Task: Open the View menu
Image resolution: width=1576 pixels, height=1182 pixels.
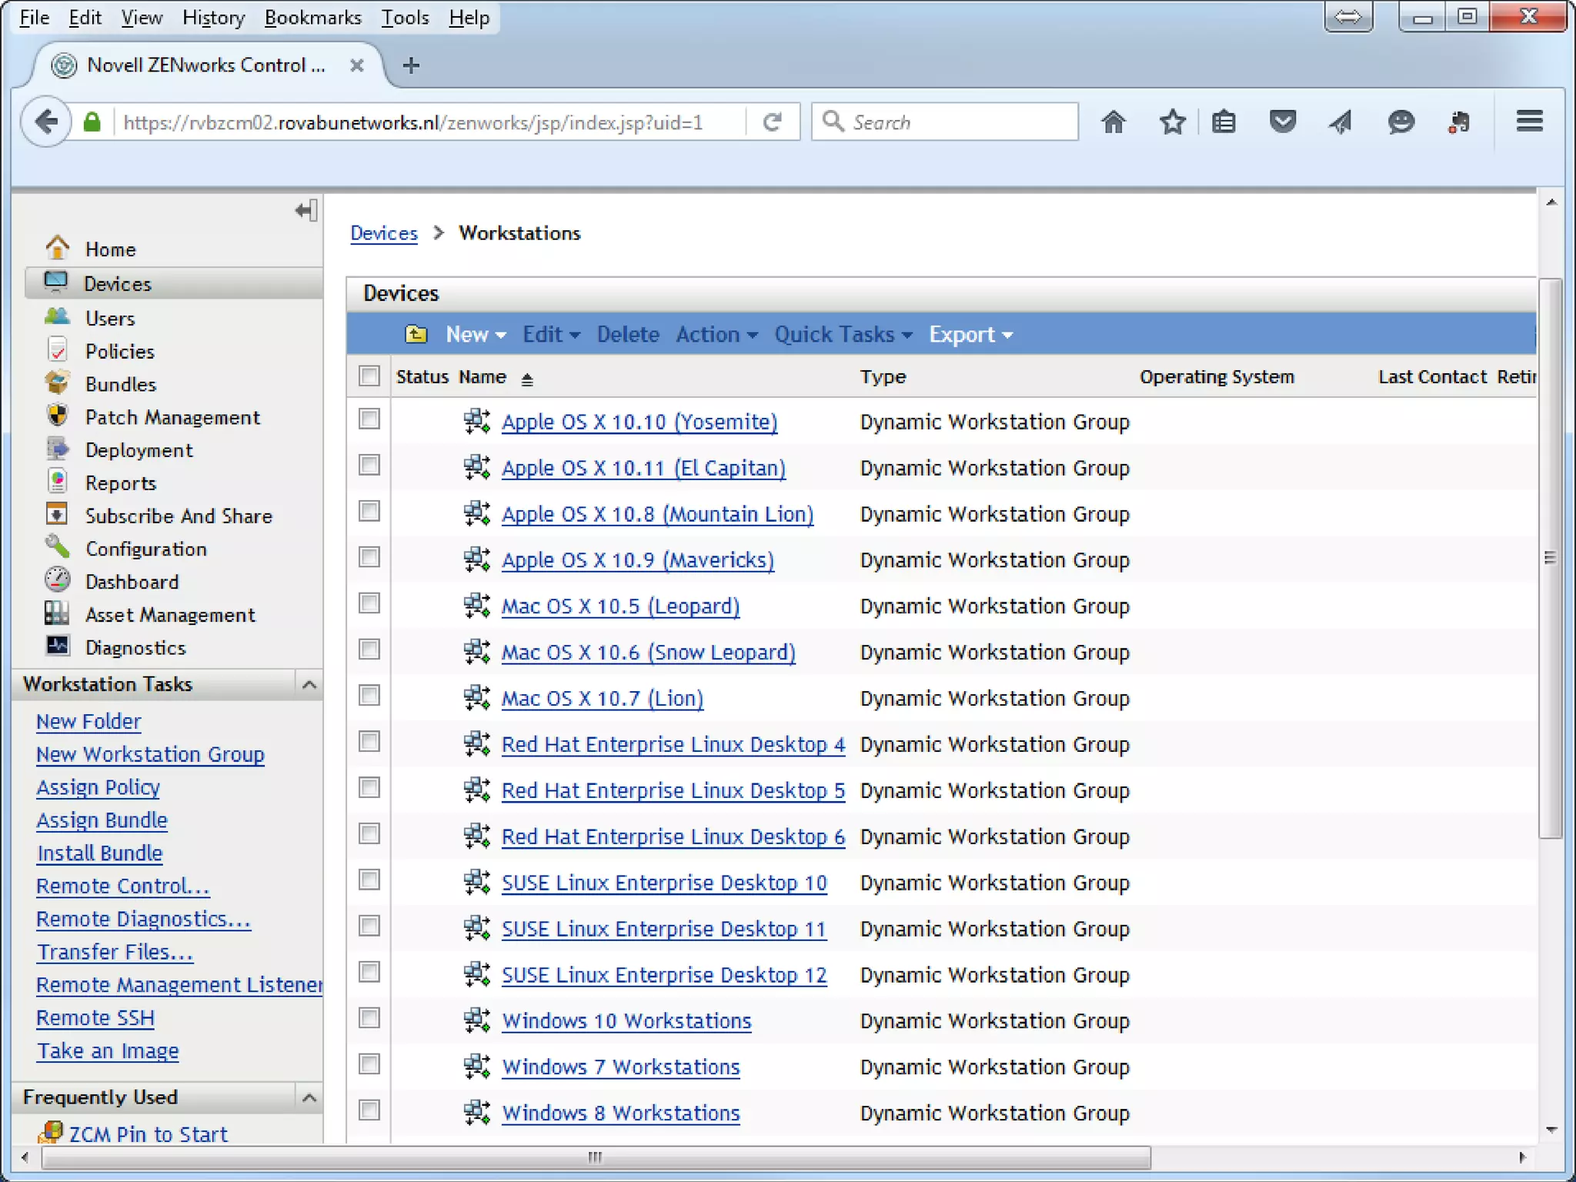Action: [142, 18]
